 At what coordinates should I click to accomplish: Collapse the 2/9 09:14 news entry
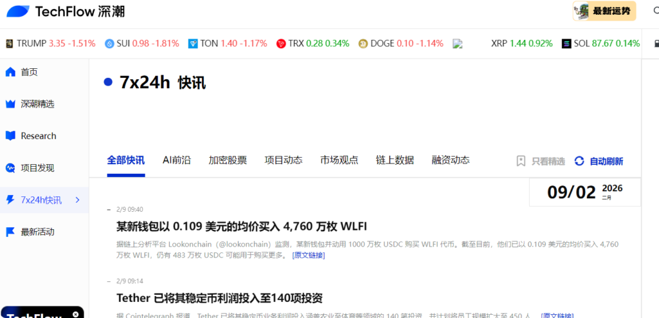(108, 281)
